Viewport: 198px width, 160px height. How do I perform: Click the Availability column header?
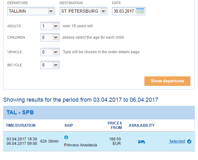coord(142,125)
